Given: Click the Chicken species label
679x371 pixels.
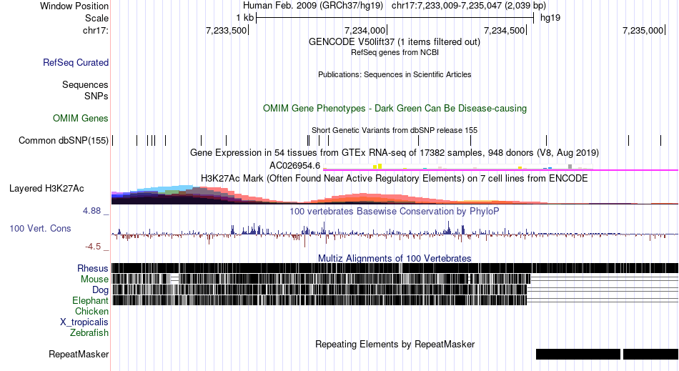Looking at the screenshot, I should click(x=91, y=311).
